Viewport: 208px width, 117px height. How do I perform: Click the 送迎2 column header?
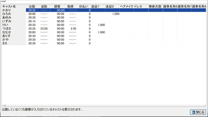click(112, 6)
